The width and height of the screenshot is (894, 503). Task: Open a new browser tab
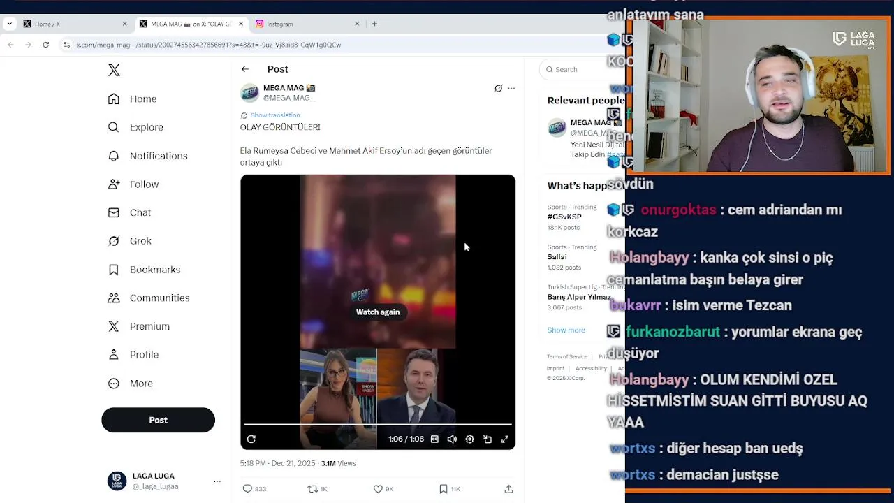tap(374, 24)
